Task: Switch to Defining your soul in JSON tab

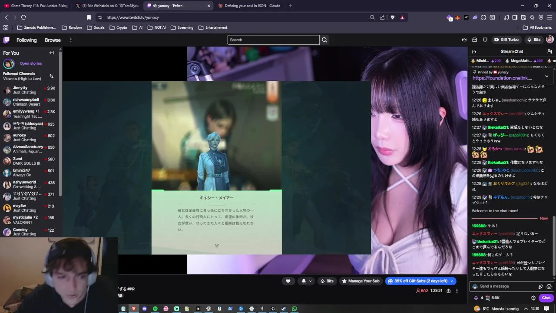Action: point(250,6)
